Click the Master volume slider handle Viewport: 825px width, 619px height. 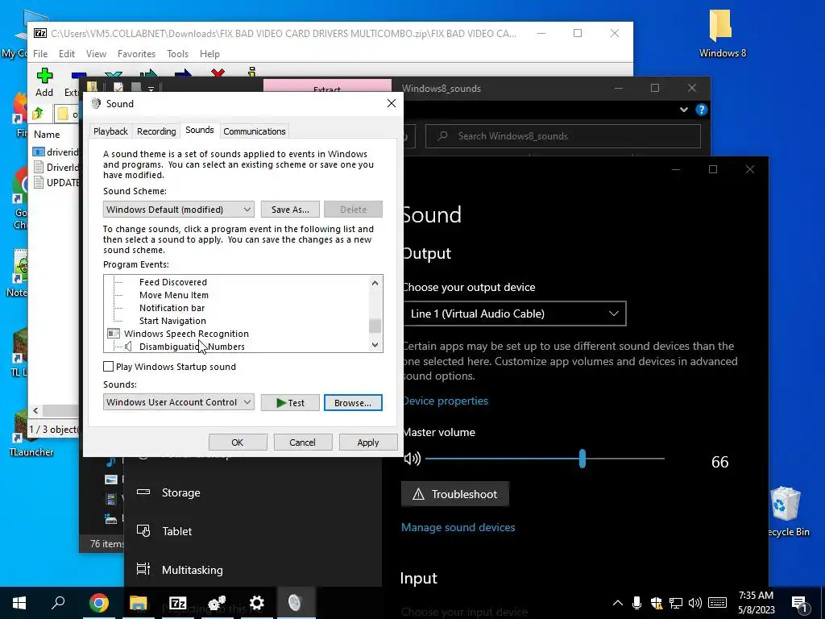582,459
